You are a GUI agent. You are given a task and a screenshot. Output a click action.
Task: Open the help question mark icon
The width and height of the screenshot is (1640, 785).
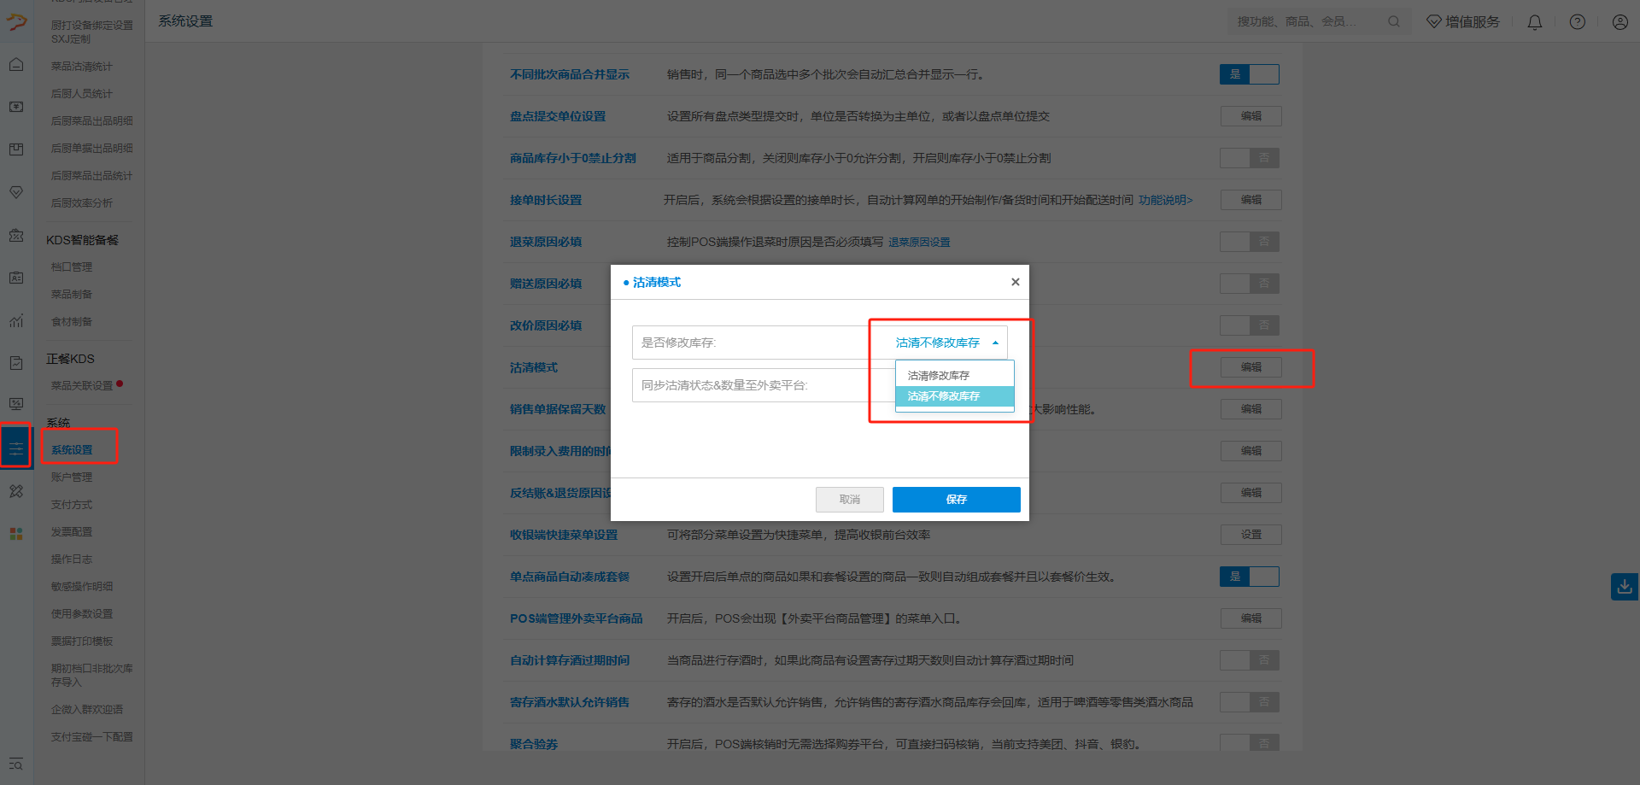click(1578, 22)
